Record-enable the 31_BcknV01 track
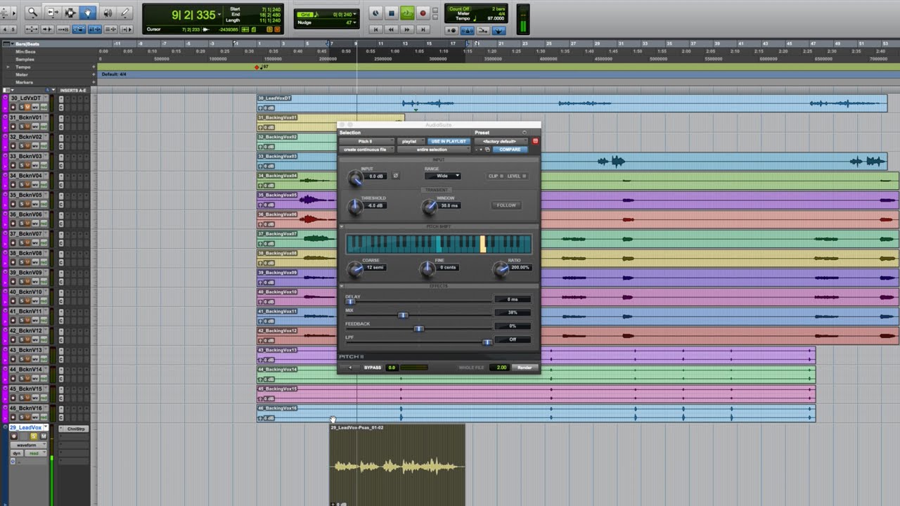 point(13,126)
